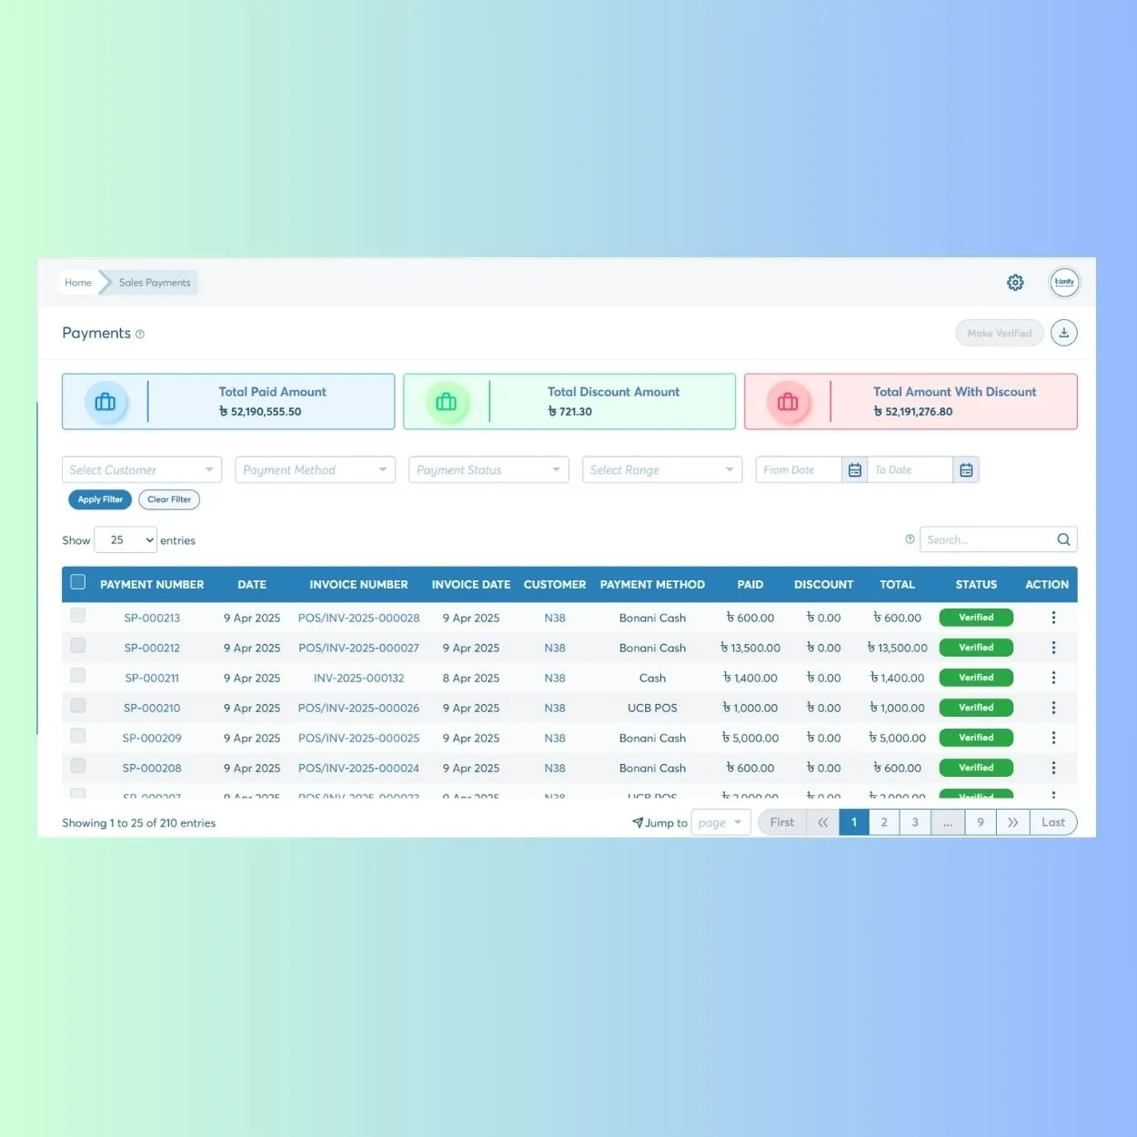1137x1137 pixels.
Task: Click the Apply Filter button
Action: [99, 498]
